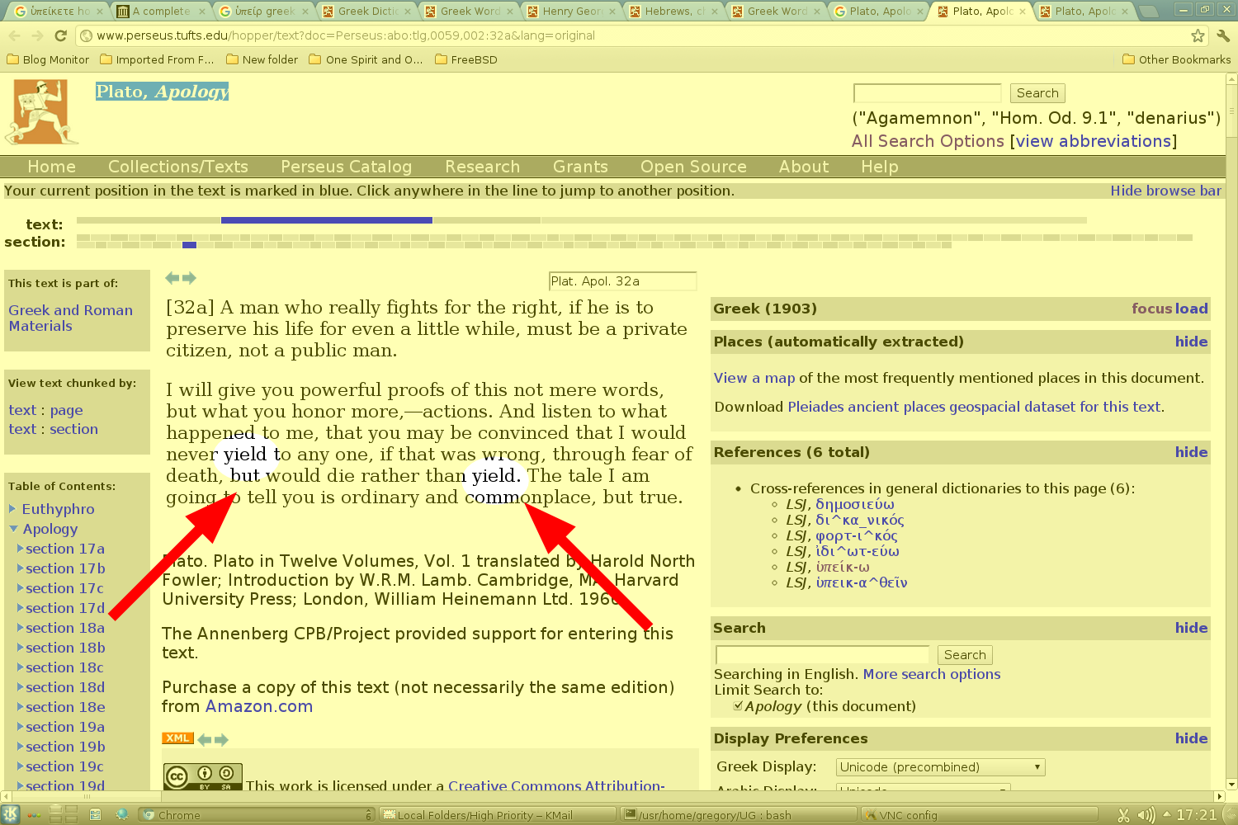This screenshot has width=1238, height=825.
Task: Click the orange XML icon
Action: click(x=177, y=738)
